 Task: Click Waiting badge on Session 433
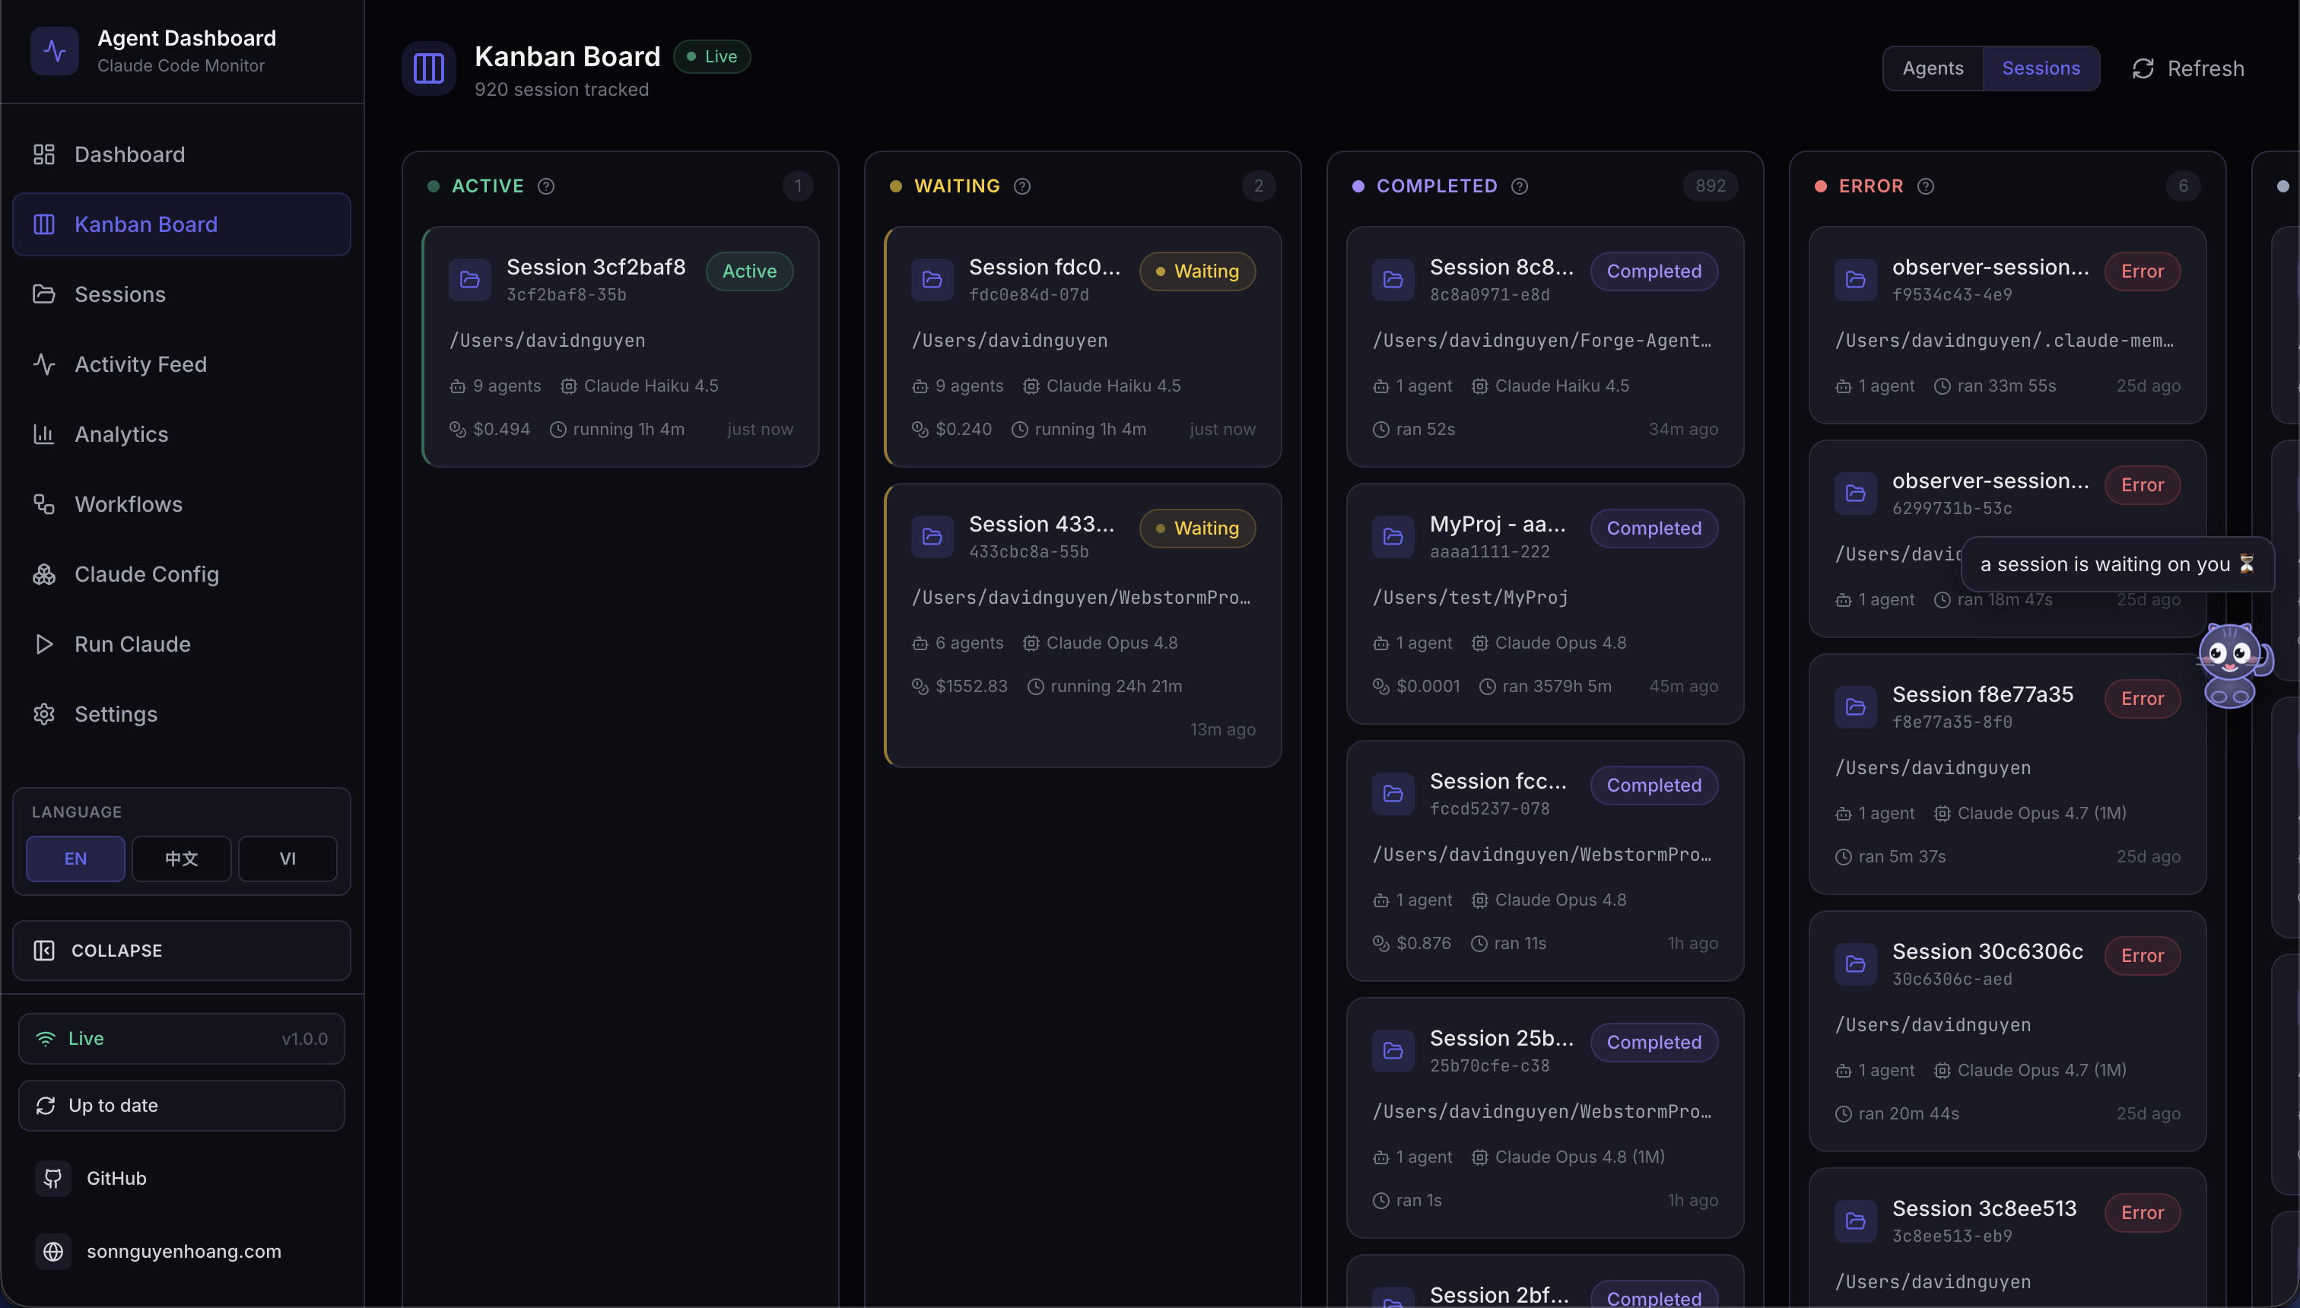(x=1198, y=529)
